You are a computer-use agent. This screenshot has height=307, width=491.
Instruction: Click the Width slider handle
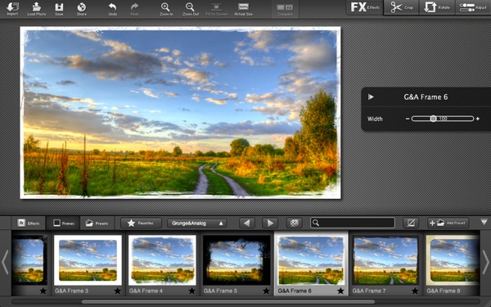point(433,119)
